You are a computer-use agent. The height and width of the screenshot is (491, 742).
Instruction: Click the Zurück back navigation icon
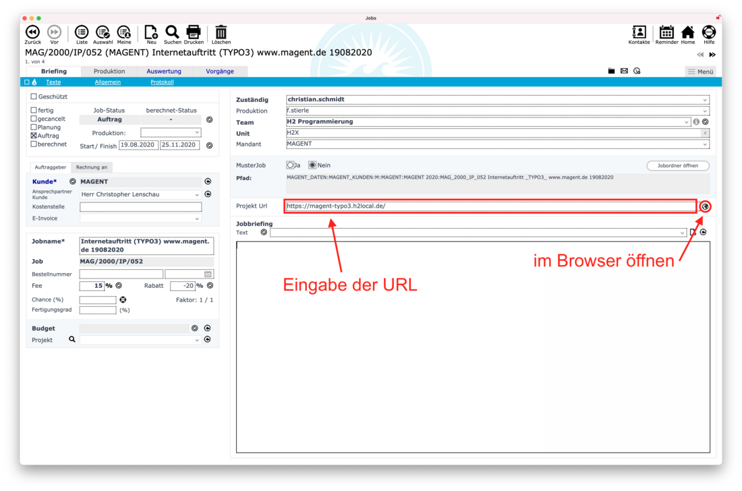32,32
